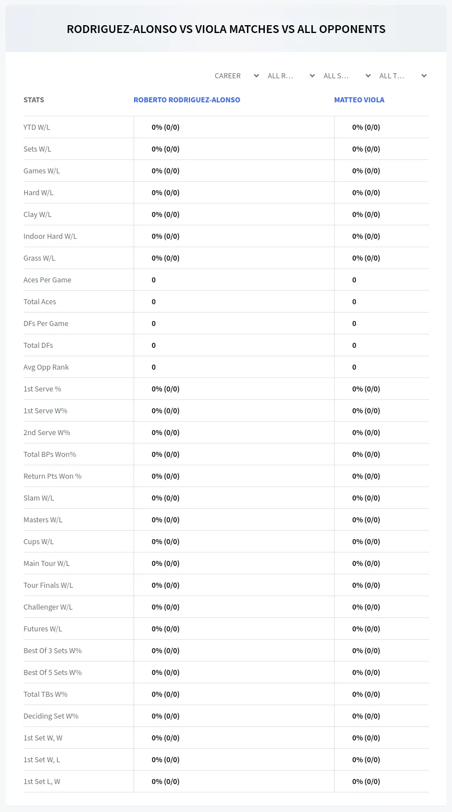Click Rodriguez-Alonso's Deciding Set W% value
Image resolution: width=452 pixels, height=812 pixels.
coord(165,716)
